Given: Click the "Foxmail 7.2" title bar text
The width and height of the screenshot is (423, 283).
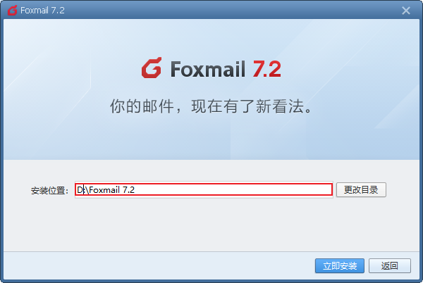Looking at the screenshot, I should pyautogui.click(x=42, y=11).
